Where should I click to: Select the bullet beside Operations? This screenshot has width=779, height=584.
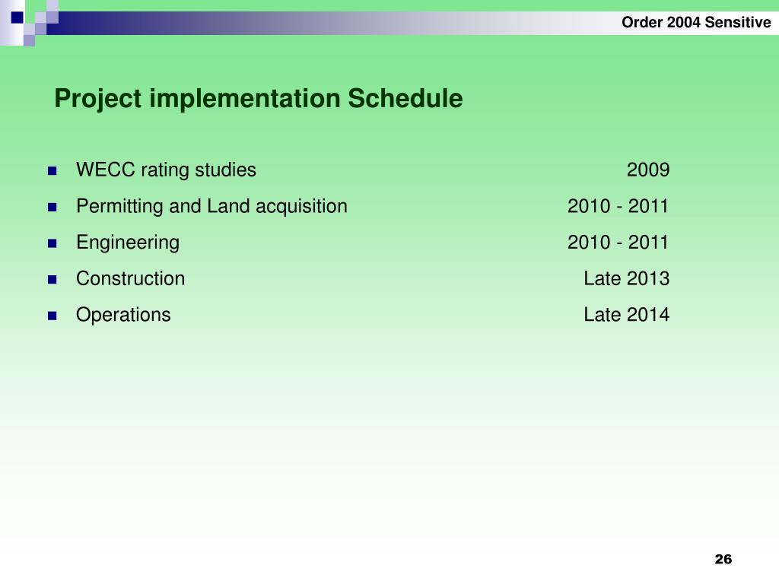coord(52,316)
